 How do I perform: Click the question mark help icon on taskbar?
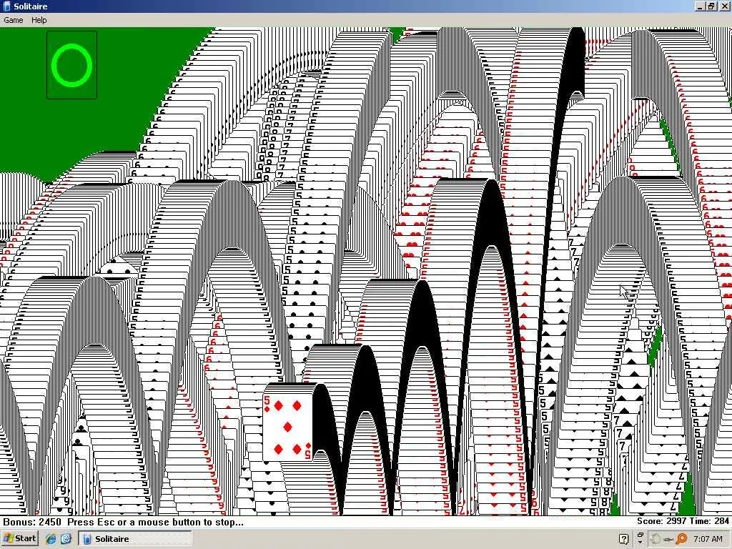[x=623, y=539]
